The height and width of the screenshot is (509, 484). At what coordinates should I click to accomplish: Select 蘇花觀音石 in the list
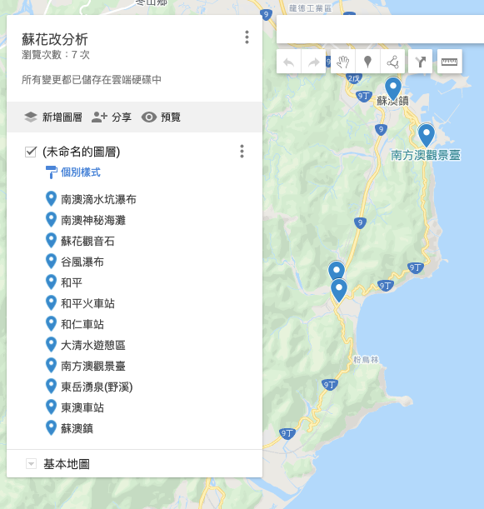pos(87,241)
